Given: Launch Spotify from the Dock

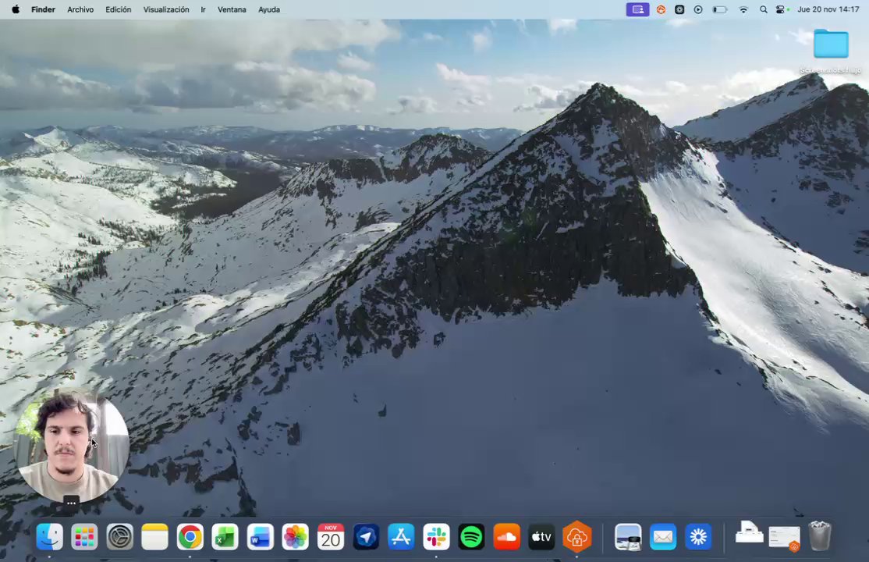Looking at the screenshot, I should click(x=471, y=537).
